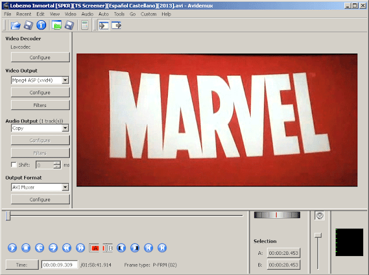Click the volume slider handle

[318, 235]
